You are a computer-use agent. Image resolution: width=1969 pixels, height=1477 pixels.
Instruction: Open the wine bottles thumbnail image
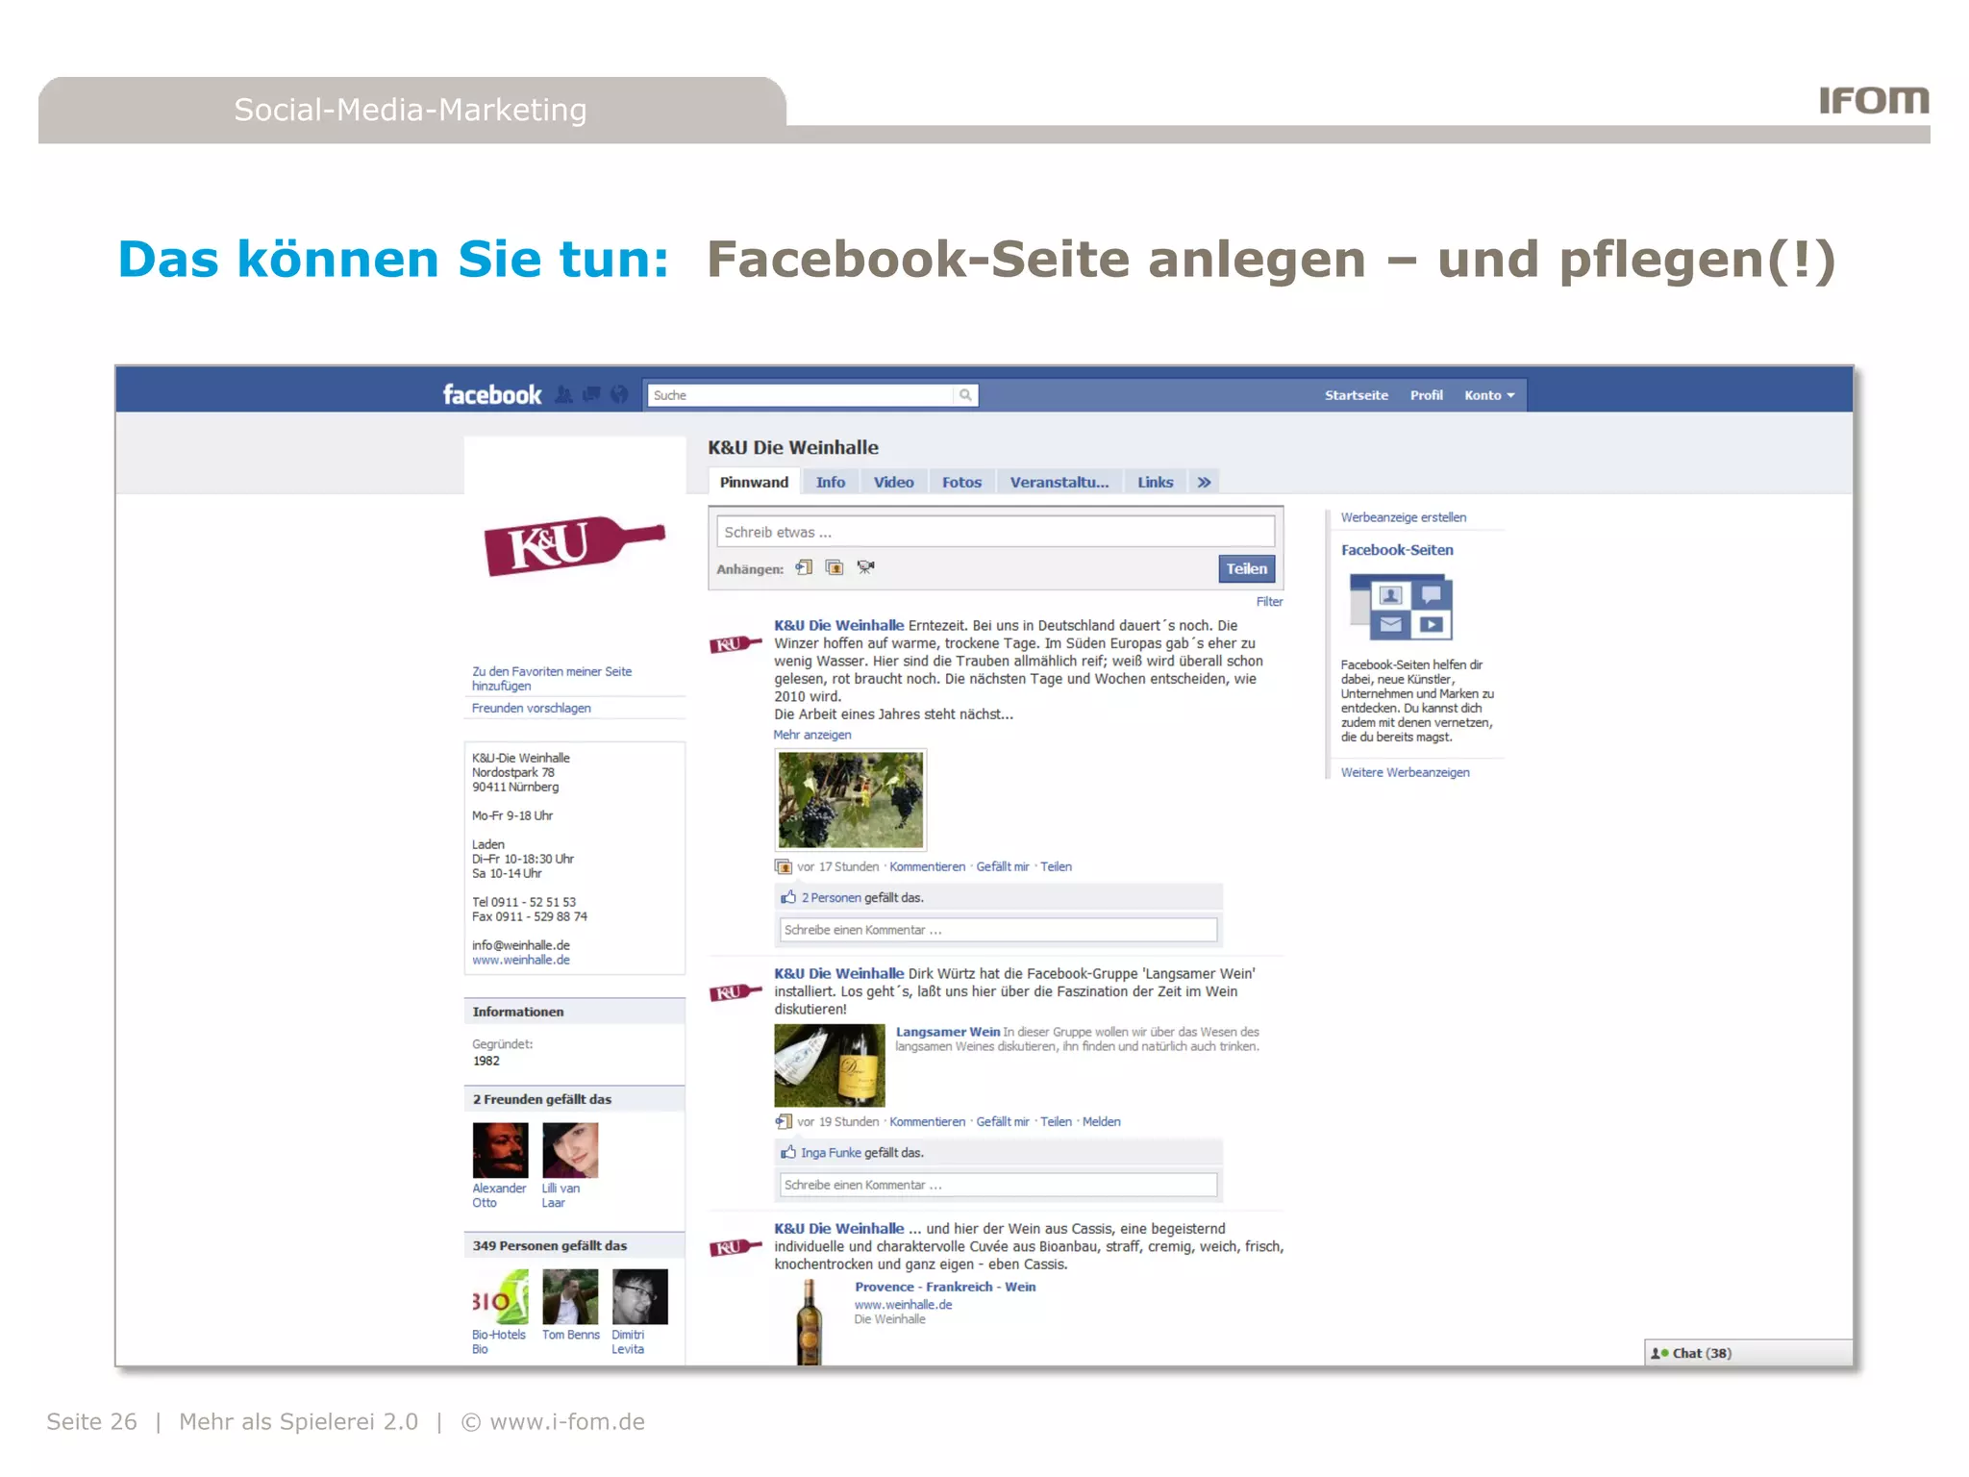click(830, 1065)
